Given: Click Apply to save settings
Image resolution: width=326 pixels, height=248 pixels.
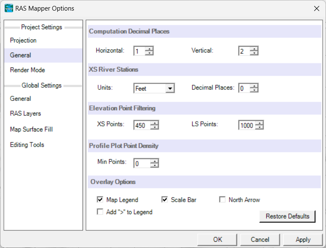Looking at the screenshot, I should [x=303, y=240].
